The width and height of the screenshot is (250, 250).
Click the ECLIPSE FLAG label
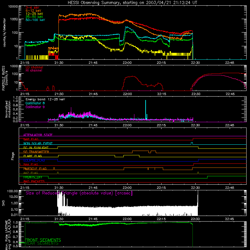click(x=34, y=160)
